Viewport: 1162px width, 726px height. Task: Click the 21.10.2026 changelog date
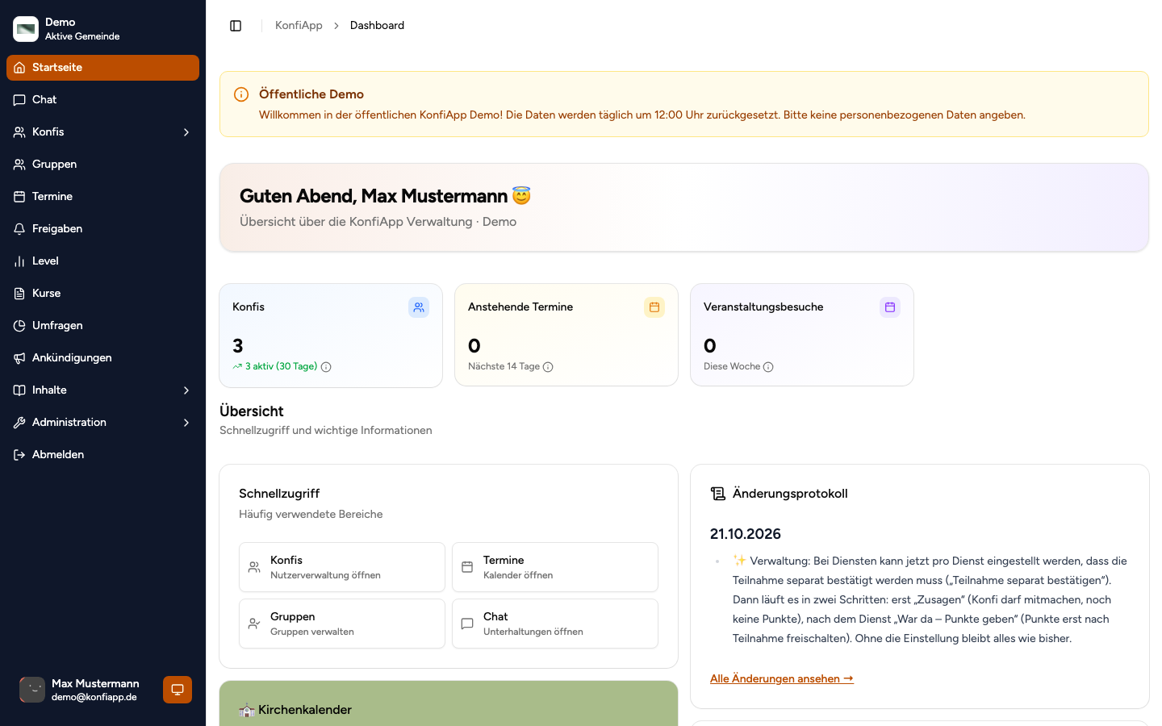point(746,534)
